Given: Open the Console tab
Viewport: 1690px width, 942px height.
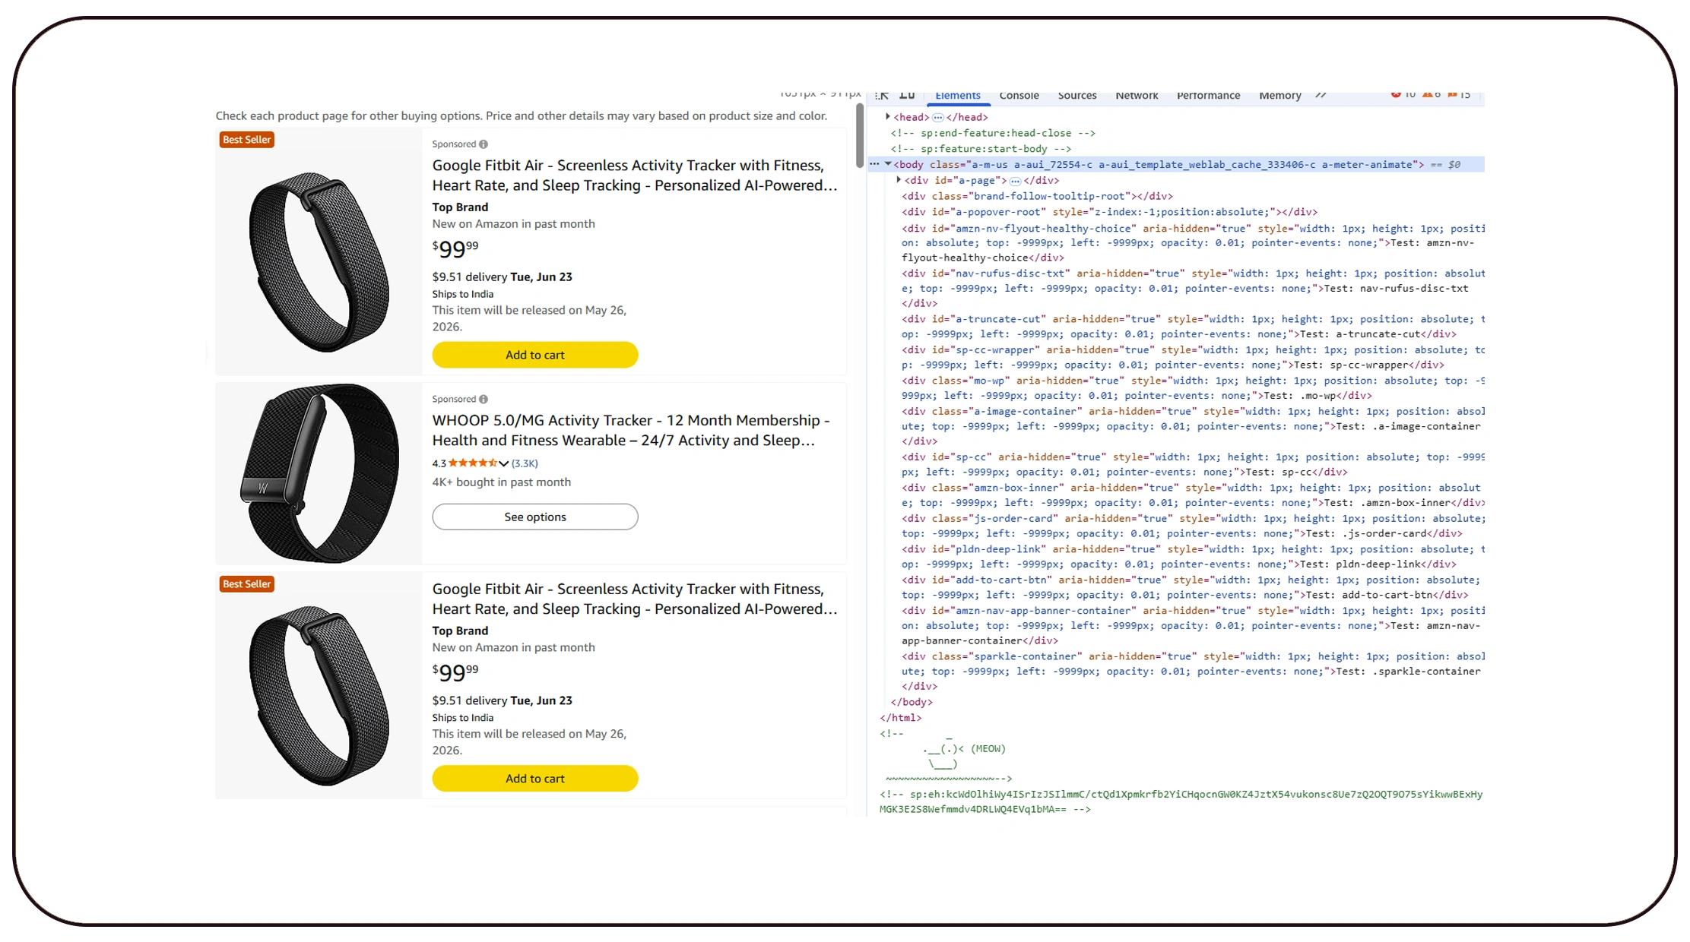Looking at the screenshot, I should [x=1019, y=96].
